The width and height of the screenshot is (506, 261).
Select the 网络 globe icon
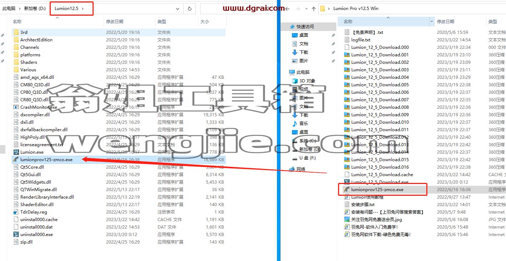[x=292, y=169]
